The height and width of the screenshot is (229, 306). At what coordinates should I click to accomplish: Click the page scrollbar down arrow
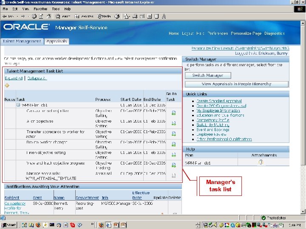pos(303,212)
